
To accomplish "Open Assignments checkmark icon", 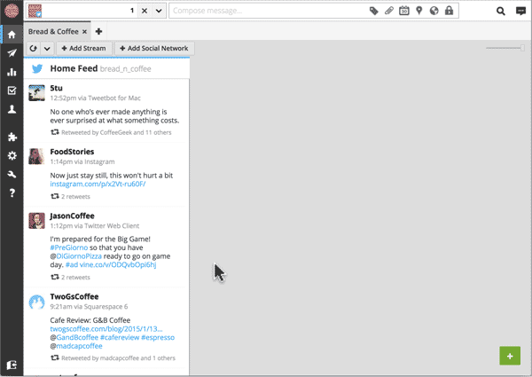I will point(12,90).
